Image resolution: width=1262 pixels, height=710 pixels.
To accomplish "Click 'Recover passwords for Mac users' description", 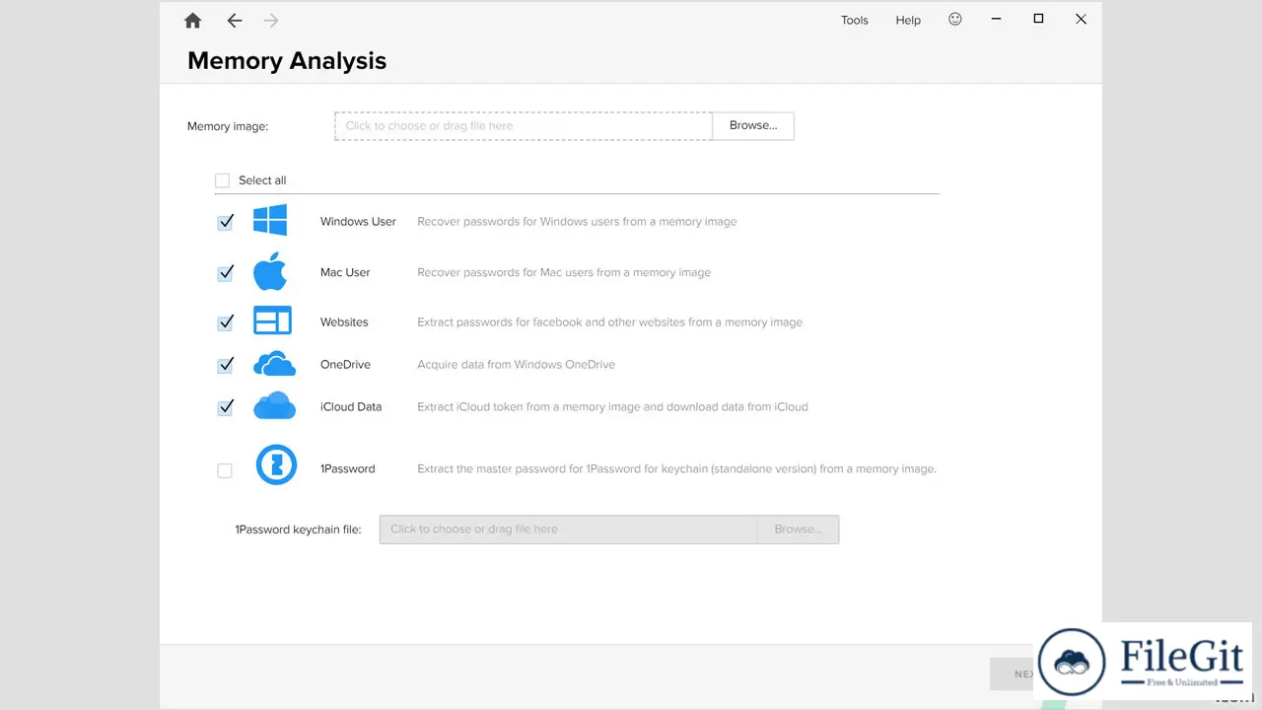I will coord(564,272).
